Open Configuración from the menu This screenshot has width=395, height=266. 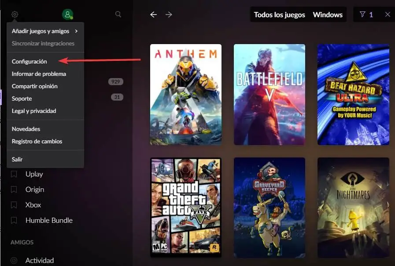45,62
